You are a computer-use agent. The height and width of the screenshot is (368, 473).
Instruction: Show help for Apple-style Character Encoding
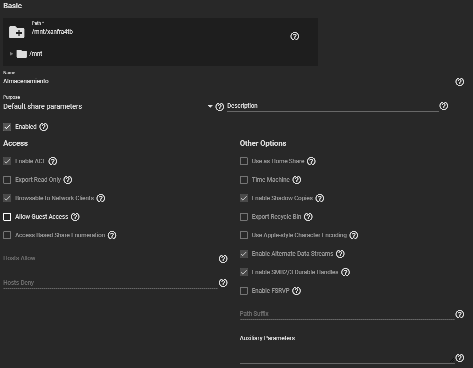[x=354, y=235]
